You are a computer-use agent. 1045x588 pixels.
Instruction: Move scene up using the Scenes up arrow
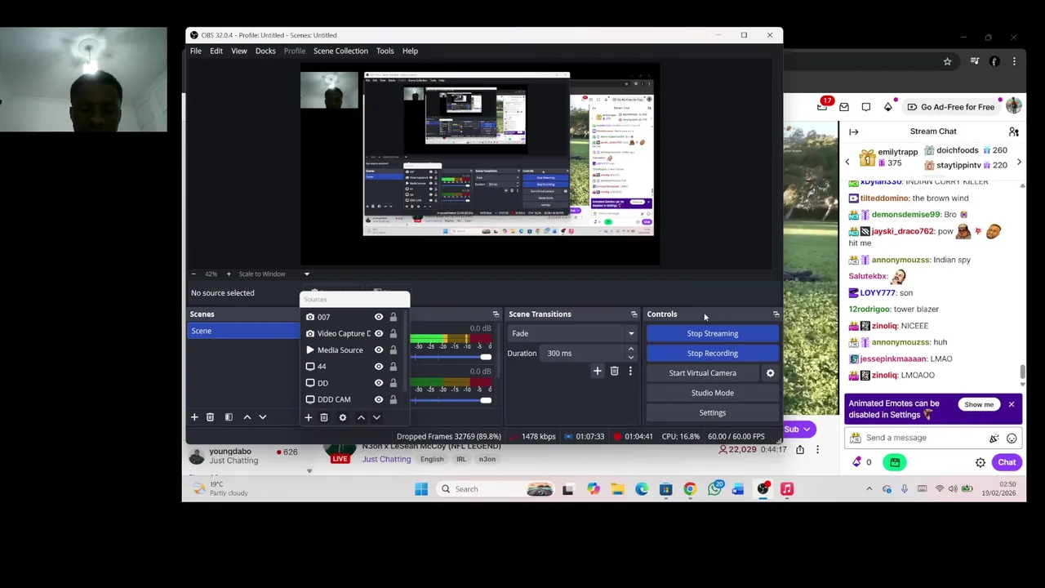click(x=247, y=417)
